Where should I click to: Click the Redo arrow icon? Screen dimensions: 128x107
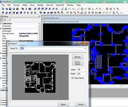click(73, 9)
